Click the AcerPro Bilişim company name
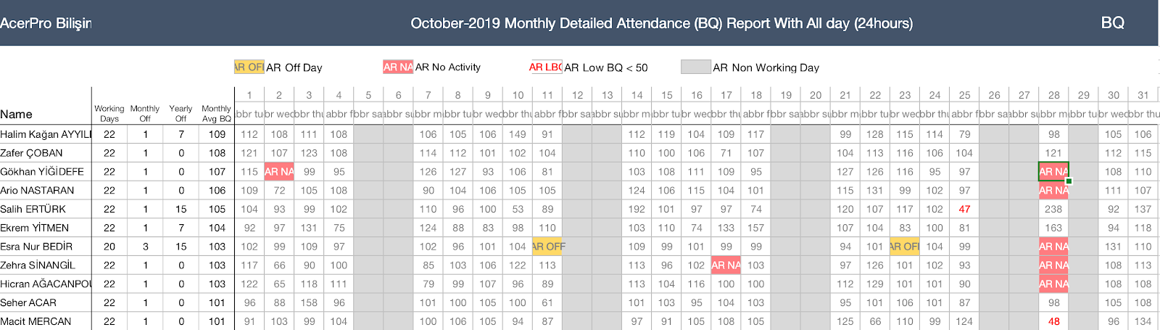 46,23
